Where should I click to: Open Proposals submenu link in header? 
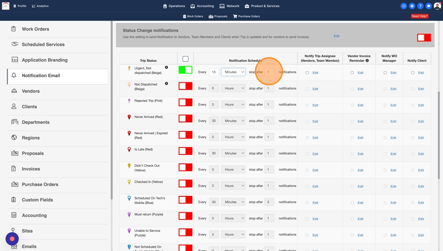click(218, 16)
